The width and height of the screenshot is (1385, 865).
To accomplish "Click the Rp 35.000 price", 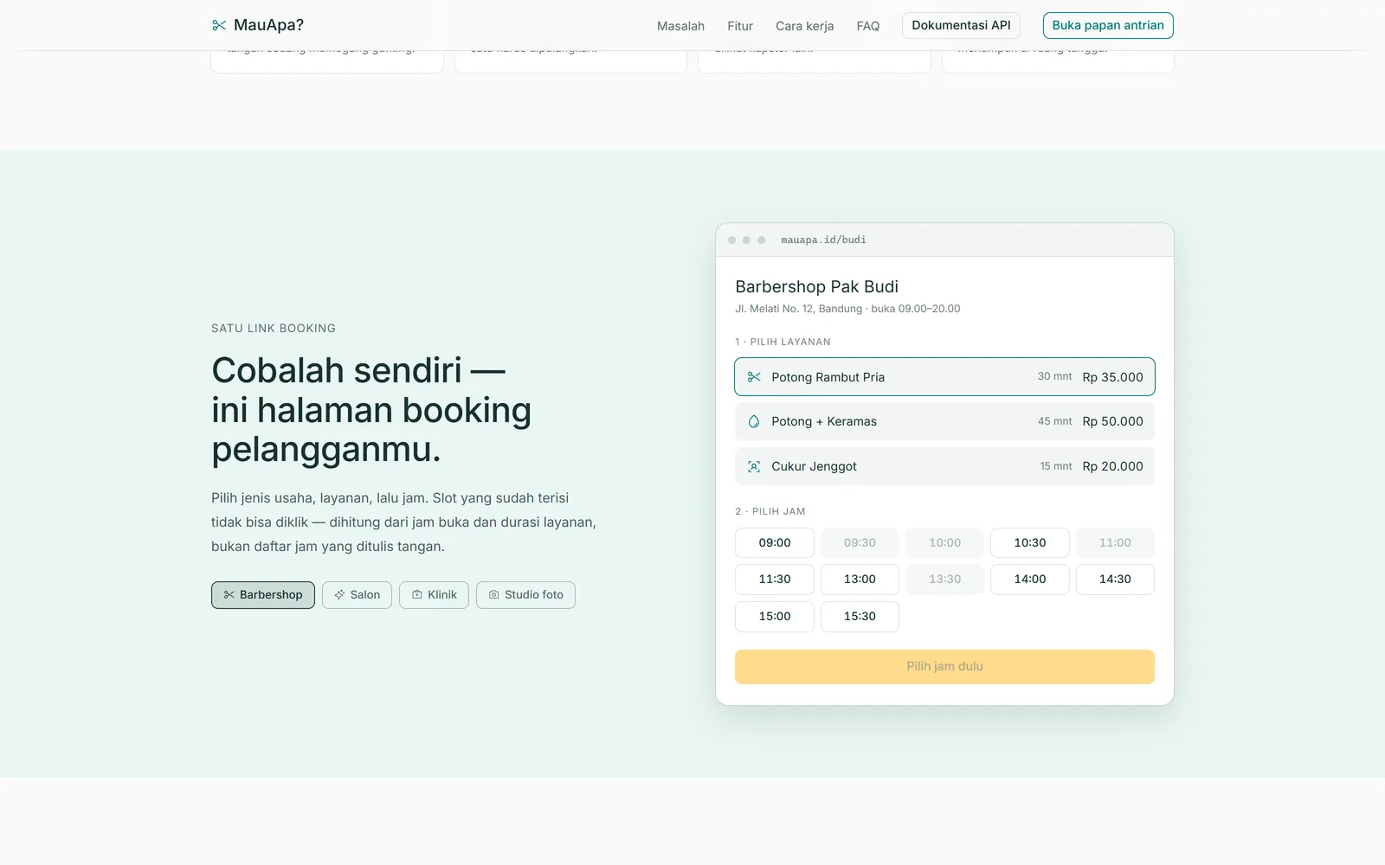I will (1112, 377).
